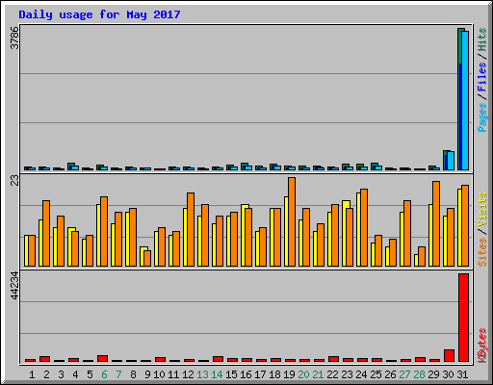Click day label 31 on the x-axis

click(462, 374)
